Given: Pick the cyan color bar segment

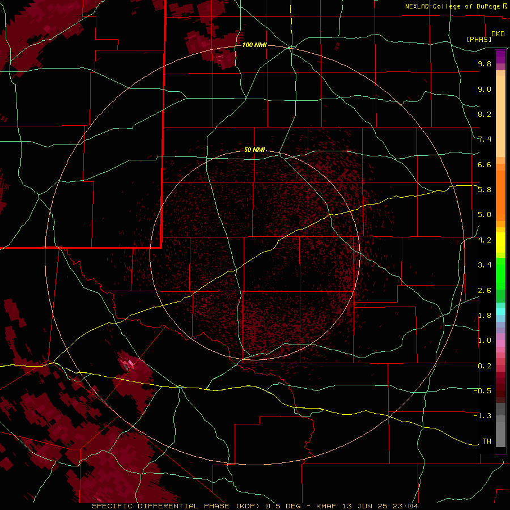Looking at the screenshot, I should (500, 312).
